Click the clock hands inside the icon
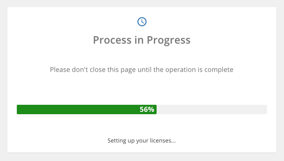 click(x=142, y=21)
